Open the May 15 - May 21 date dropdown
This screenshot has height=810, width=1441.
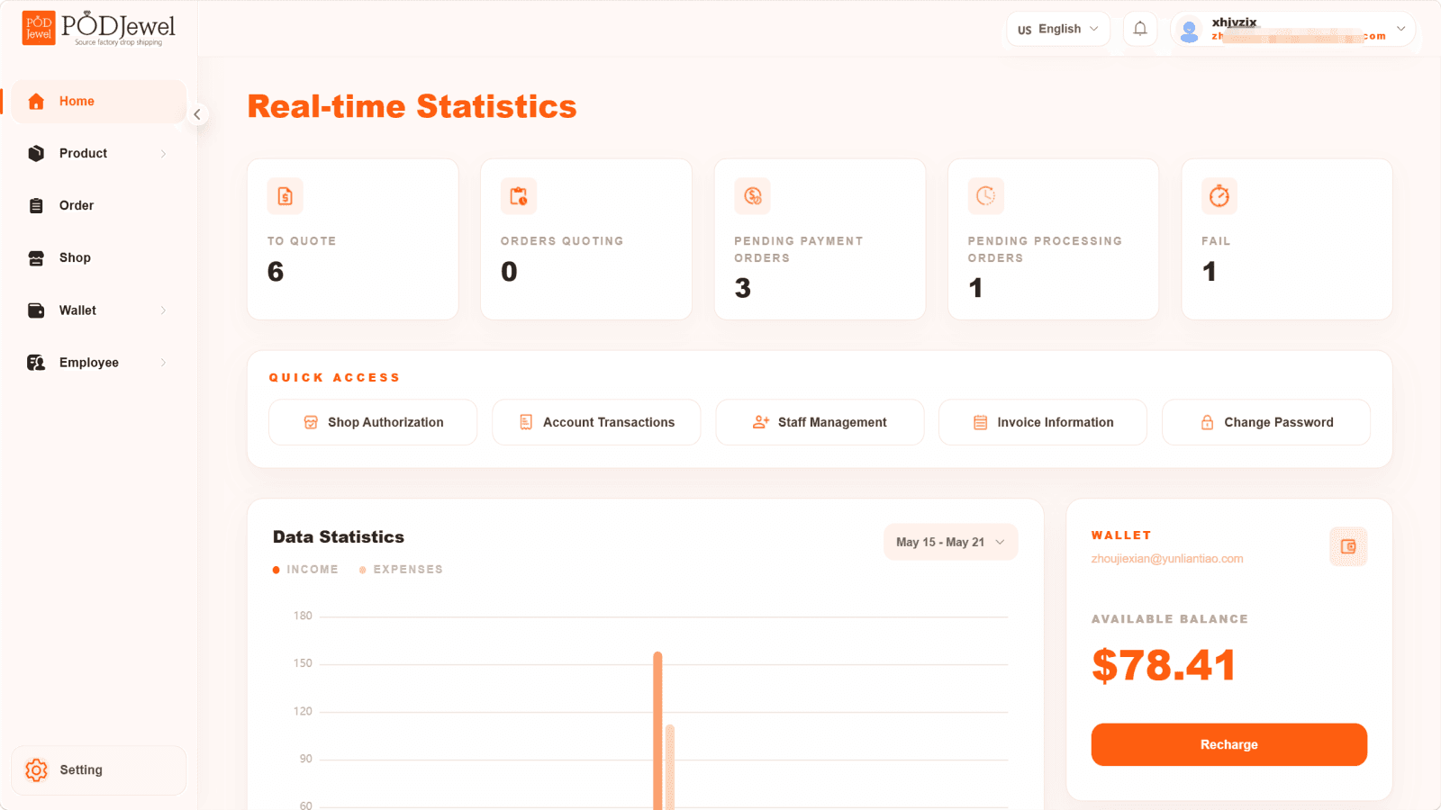tap(950, 542)
